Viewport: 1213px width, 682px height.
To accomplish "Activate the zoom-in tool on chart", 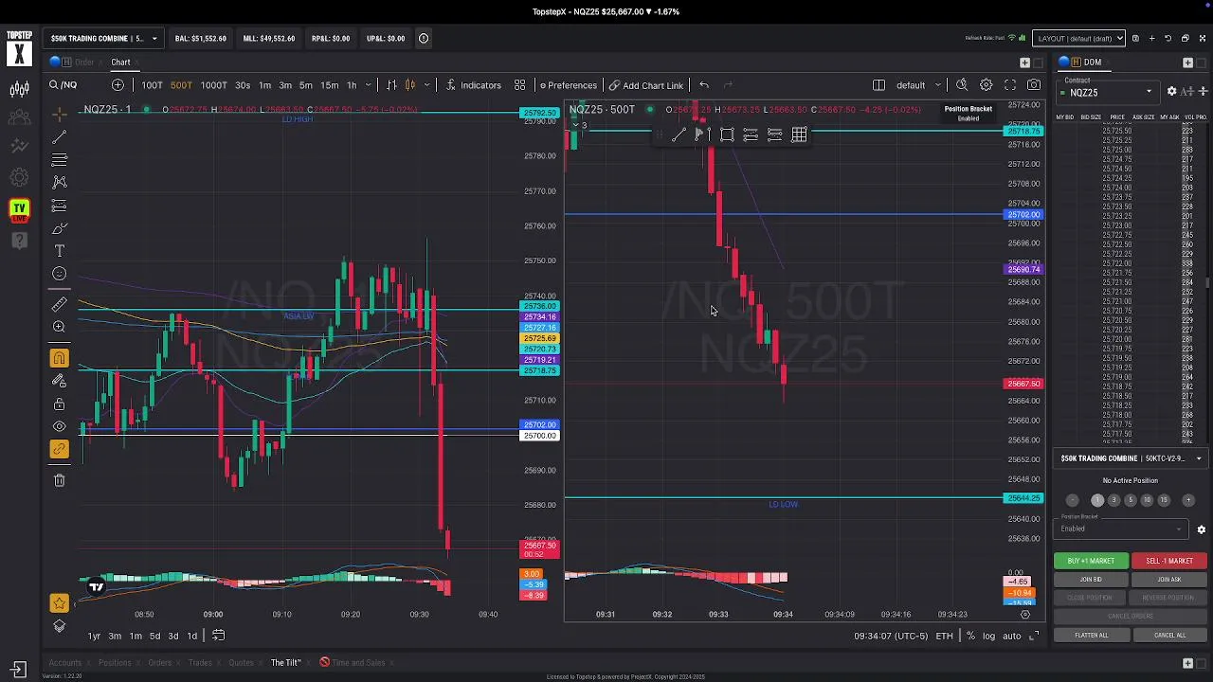I will coord(59,327).
